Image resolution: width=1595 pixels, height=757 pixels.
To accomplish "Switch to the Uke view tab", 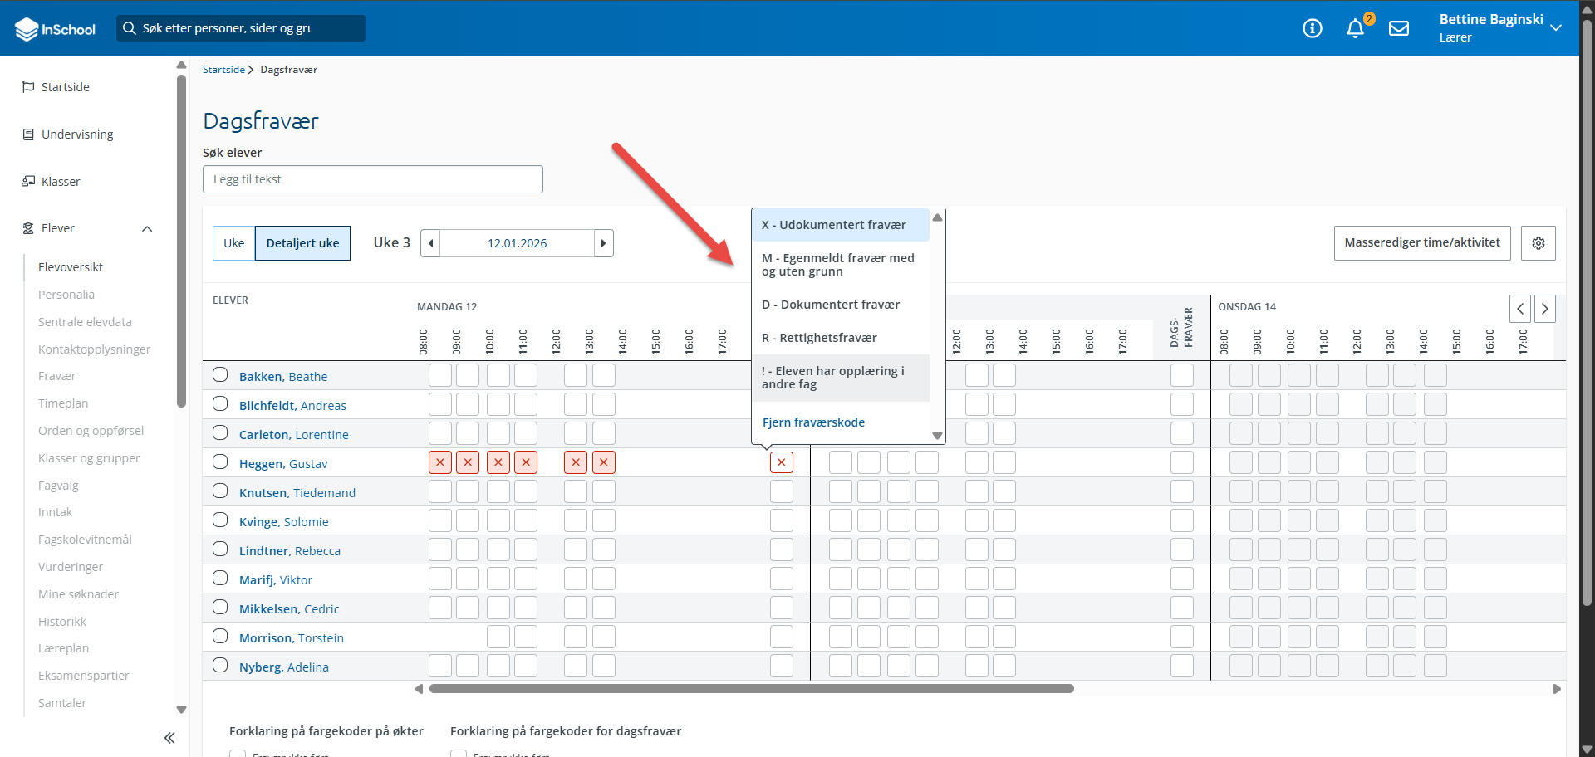I will (234, 243).
